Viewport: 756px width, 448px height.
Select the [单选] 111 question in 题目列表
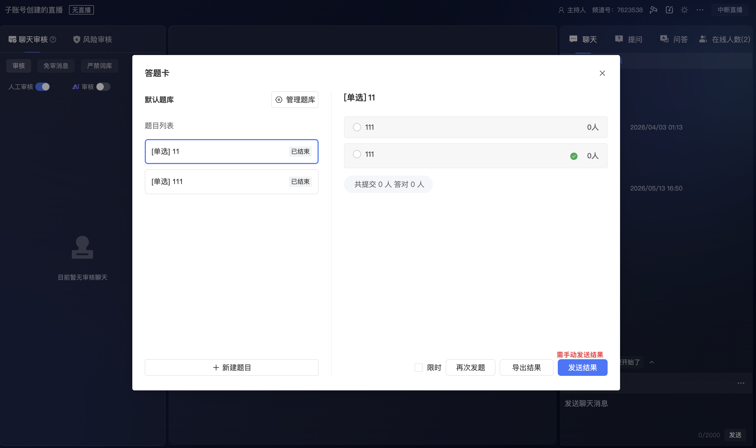point(231,182)
